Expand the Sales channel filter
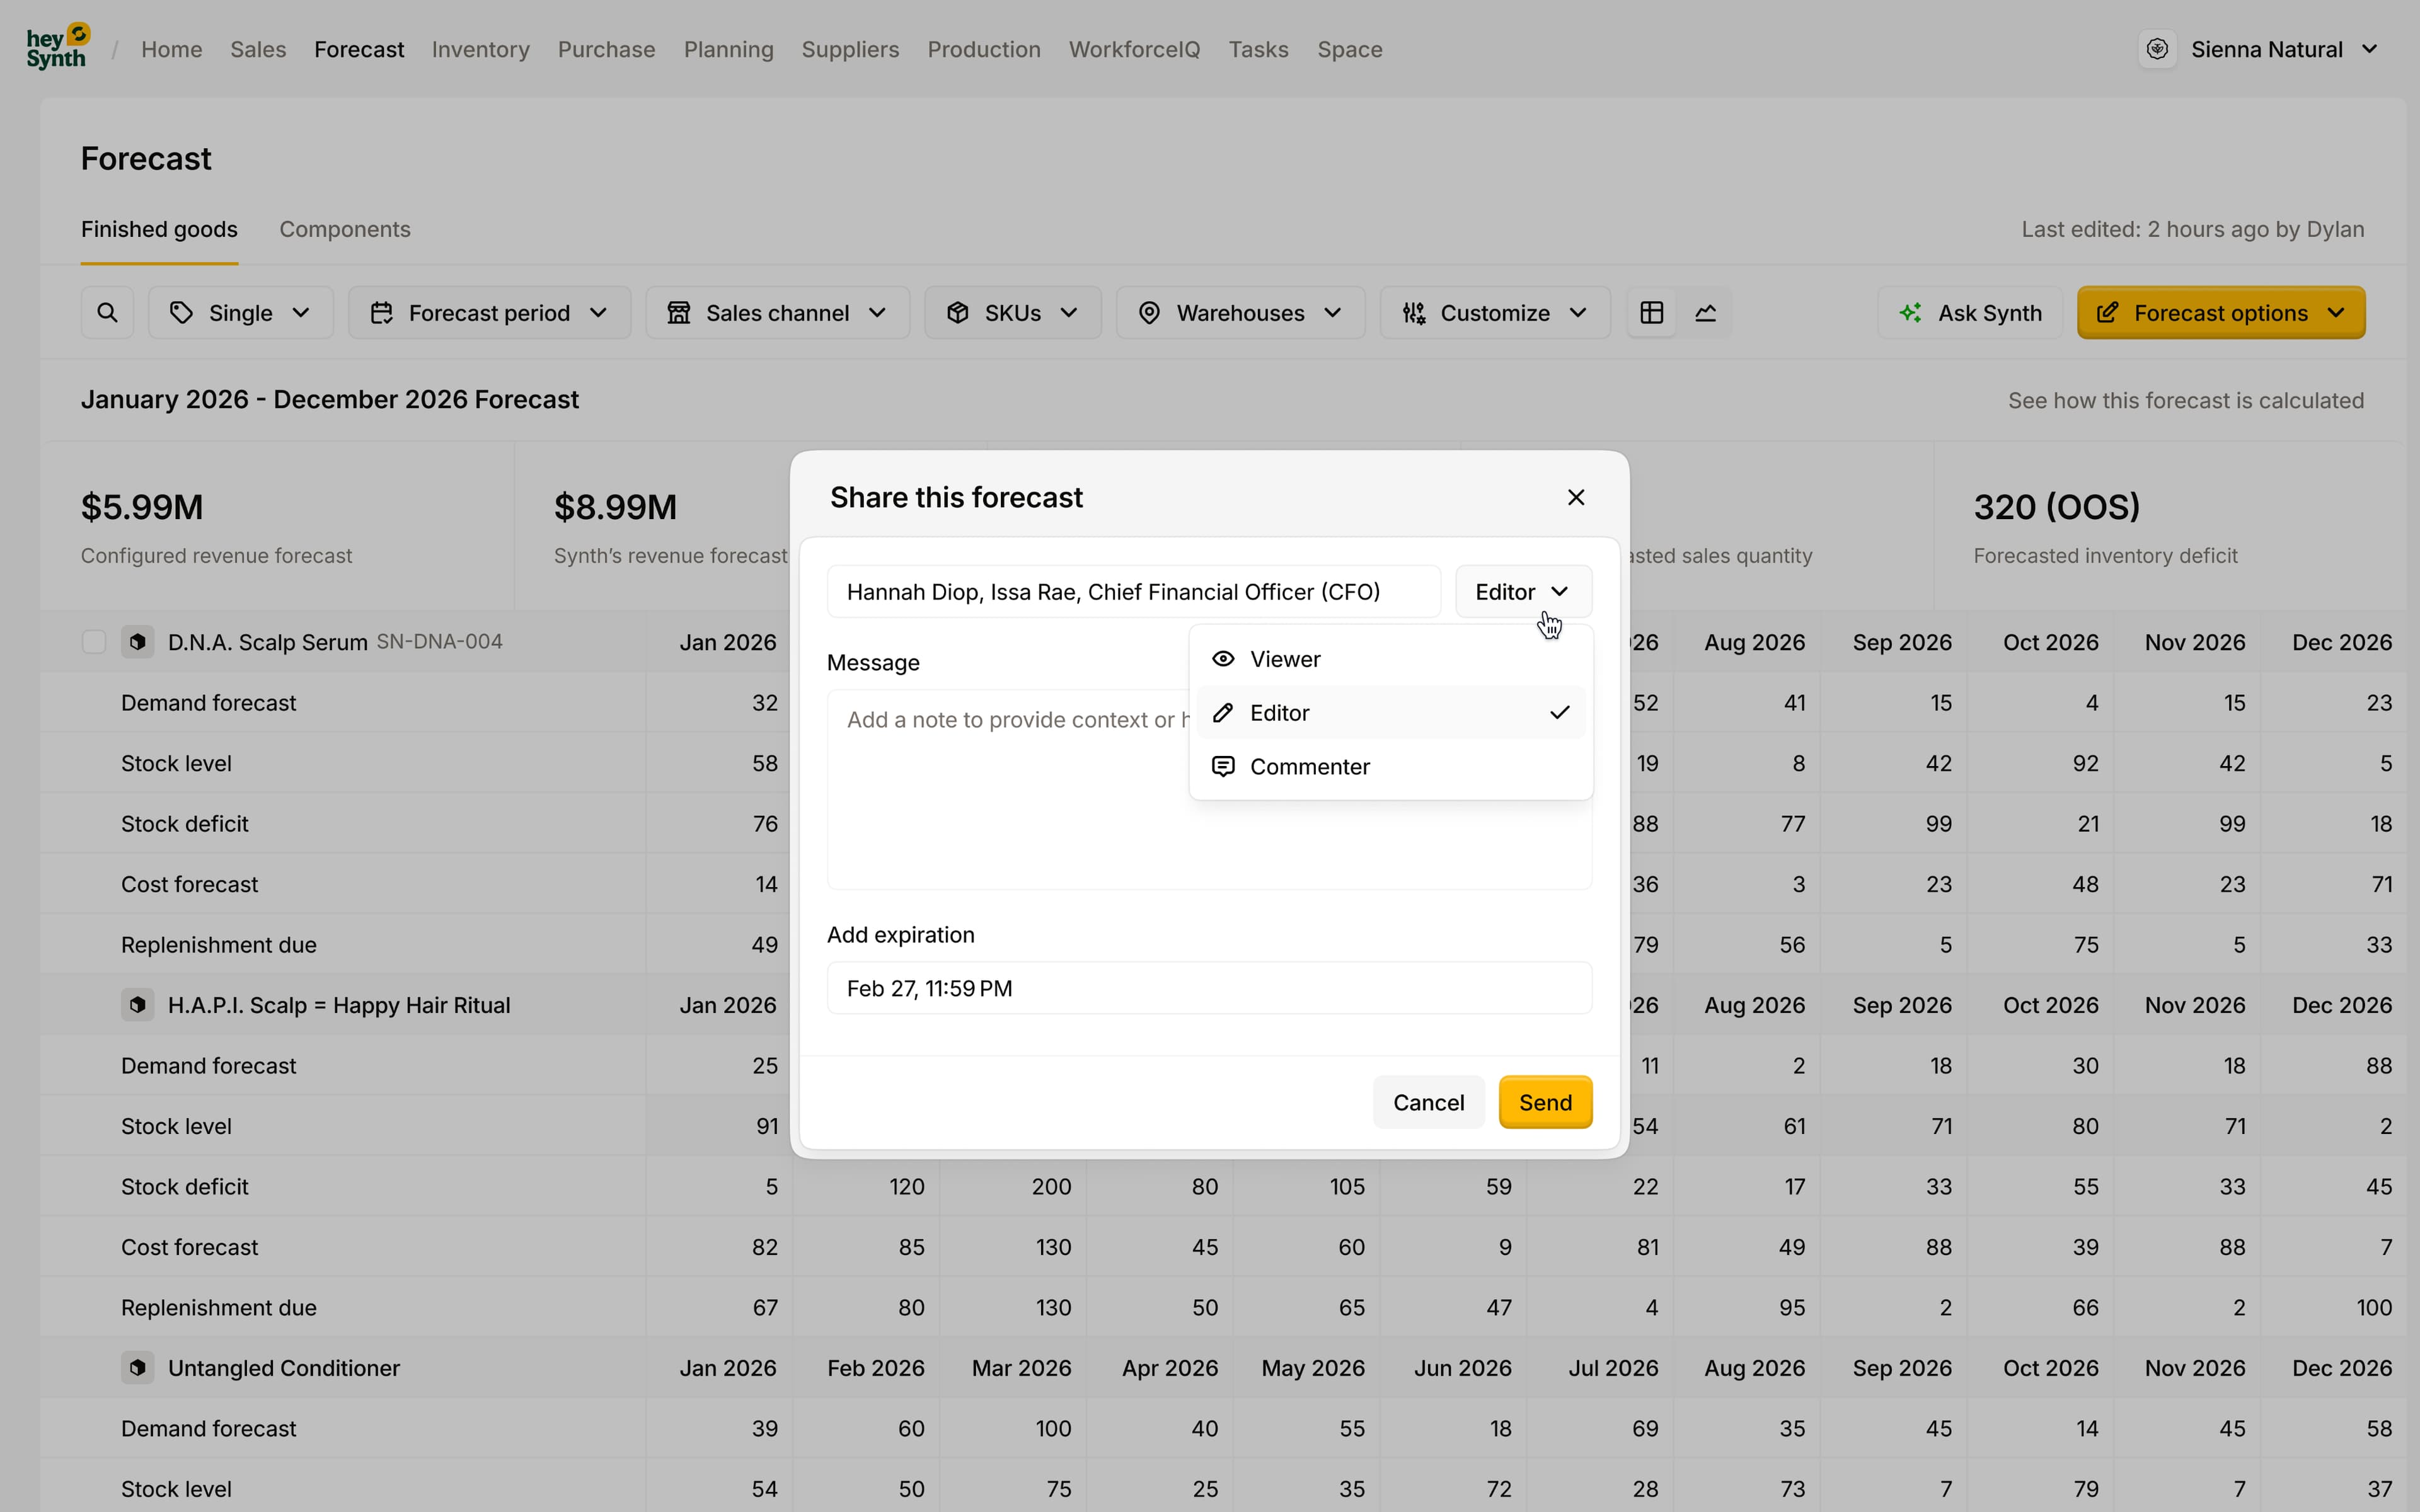The height and width of the screenshot is (1512, 2420). coord(777,313)
